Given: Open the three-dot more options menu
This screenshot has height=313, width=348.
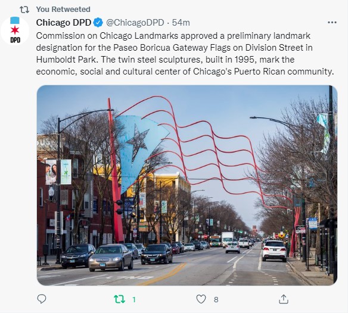Looking at the screenshot, I should tap(332, 23).
